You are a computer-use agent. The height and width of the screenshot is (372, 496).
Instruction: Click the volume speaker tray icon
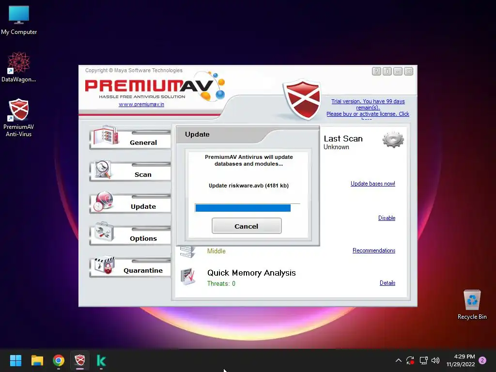click(x=435, y=360)
